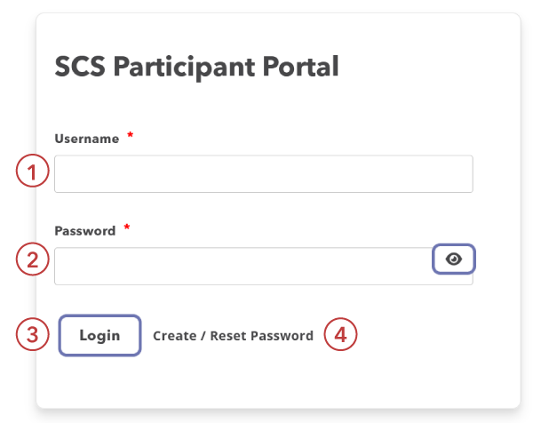Select the circled number 4 badge
The width and height of the screenshot is (533, 423).
(x=340, y=335)
